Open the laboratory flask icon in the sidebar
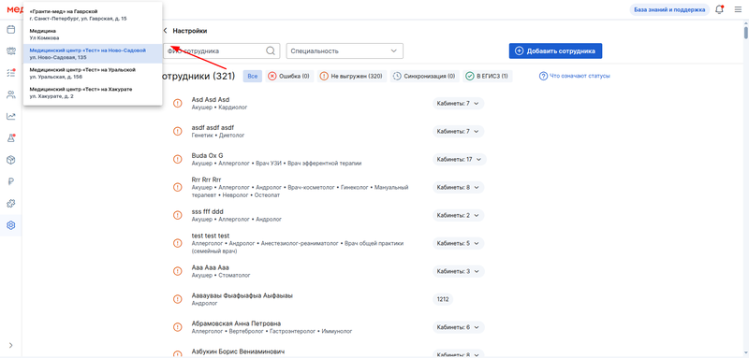Viewport: 749px width, 358px height. 10,138
